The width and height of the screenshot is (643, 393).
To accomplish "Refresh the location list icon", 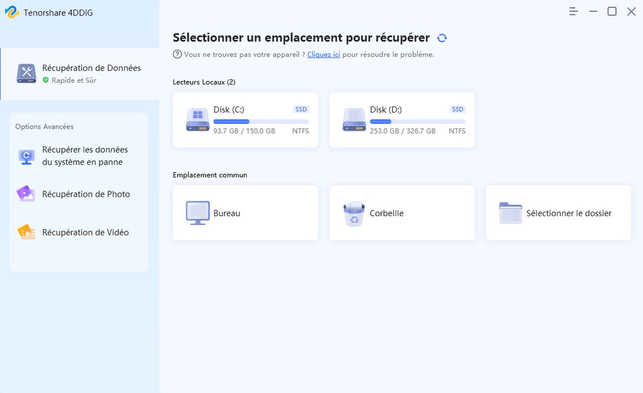I will point(442,38).
